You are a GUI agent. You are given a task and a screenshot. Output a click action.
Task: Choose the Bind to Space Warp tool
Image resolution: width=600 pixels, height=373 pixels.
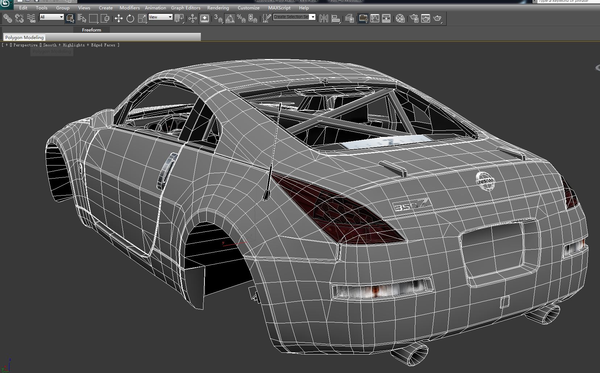pyautogui.click(x=31, y=18)
